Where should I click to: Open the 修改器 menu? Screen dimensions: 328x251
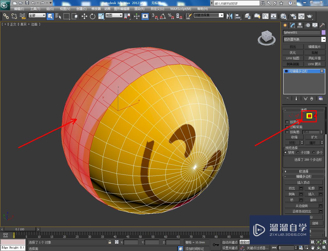[96, 9]
